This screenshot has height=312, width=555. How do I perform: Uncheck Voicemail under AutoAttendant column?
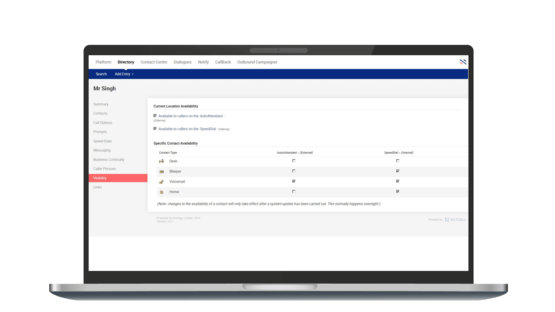coord(293,181)
